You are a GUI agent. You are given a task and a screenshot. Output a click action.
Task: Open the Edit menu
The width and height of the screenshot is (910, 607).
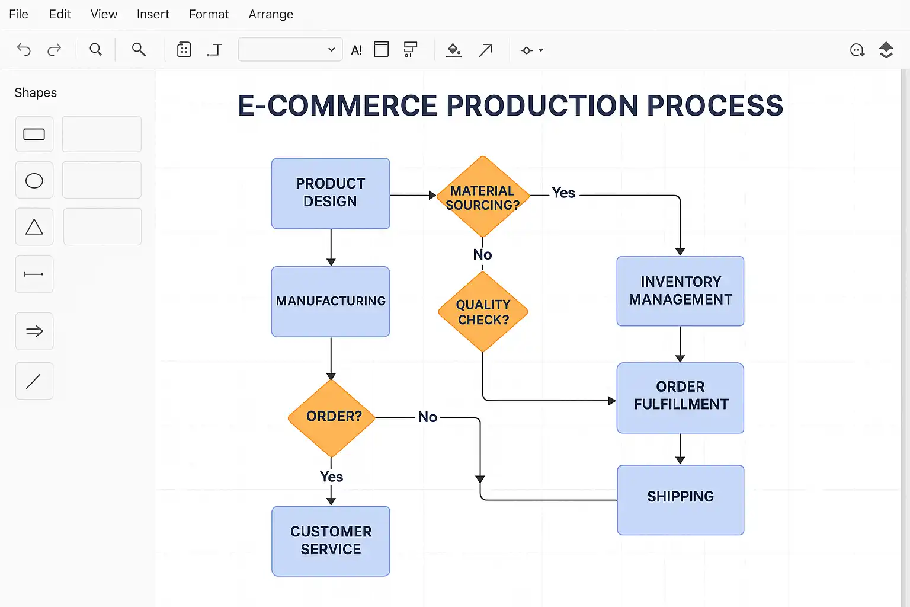point(60,14)
